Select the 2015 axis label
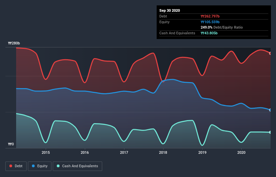276x177 pixels. click(x=46, y=152)
